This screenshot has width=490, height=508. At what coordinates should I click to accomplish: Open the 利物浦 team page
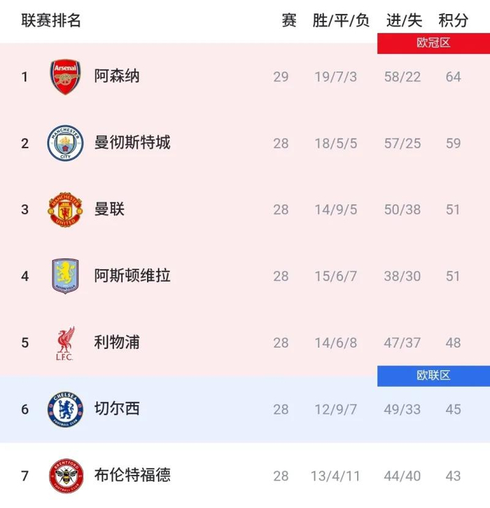(x=117, y=342)
